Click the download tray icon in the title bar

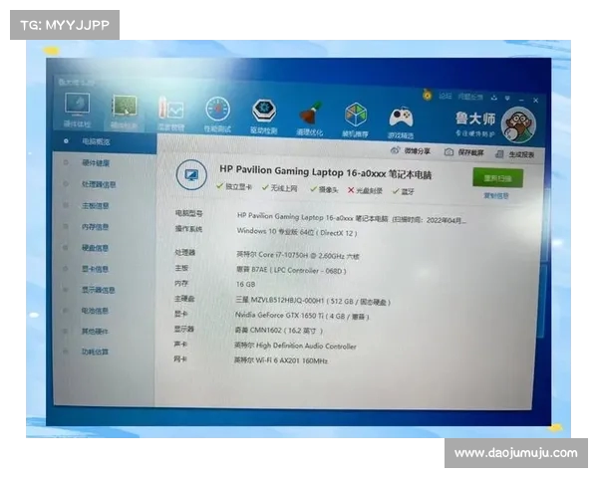(494, 98)
